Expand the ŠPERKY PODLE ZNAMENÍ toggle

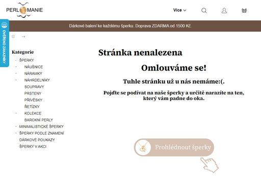pos(16,133)
